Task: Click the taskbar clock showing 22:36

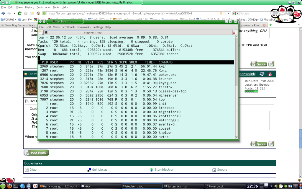Action: tap(252, 186)
